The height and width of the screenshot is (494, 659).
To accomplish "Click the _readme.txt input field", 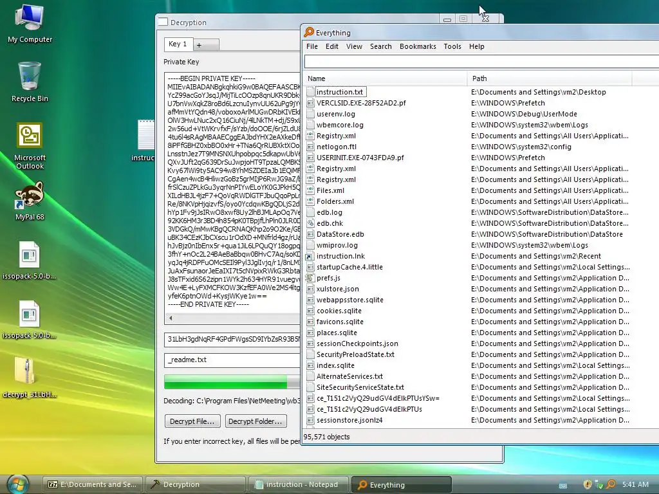I will pos(232,360).
